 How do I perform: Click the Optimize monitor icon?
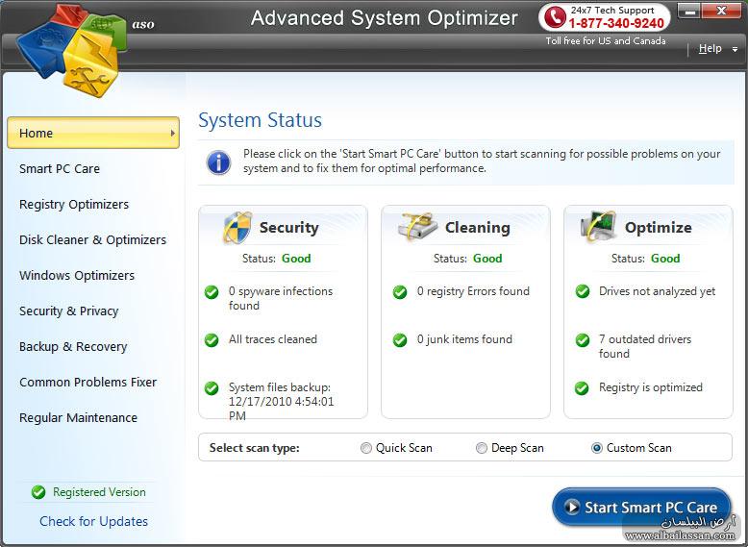click(x=598, y=226)
